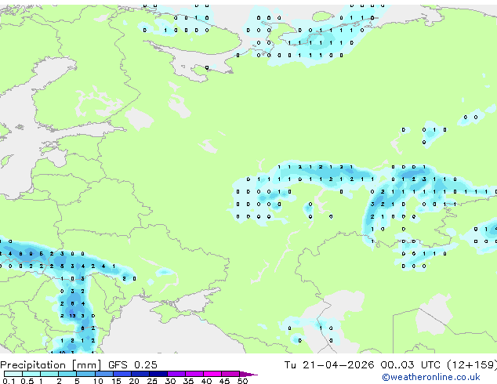Select the 30–35 mm purple legend swatch
The image size is (497, 384).
176,374
